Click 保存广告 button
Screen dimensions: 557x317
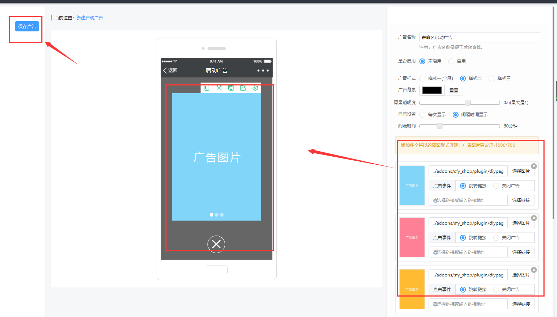[27, 26]
